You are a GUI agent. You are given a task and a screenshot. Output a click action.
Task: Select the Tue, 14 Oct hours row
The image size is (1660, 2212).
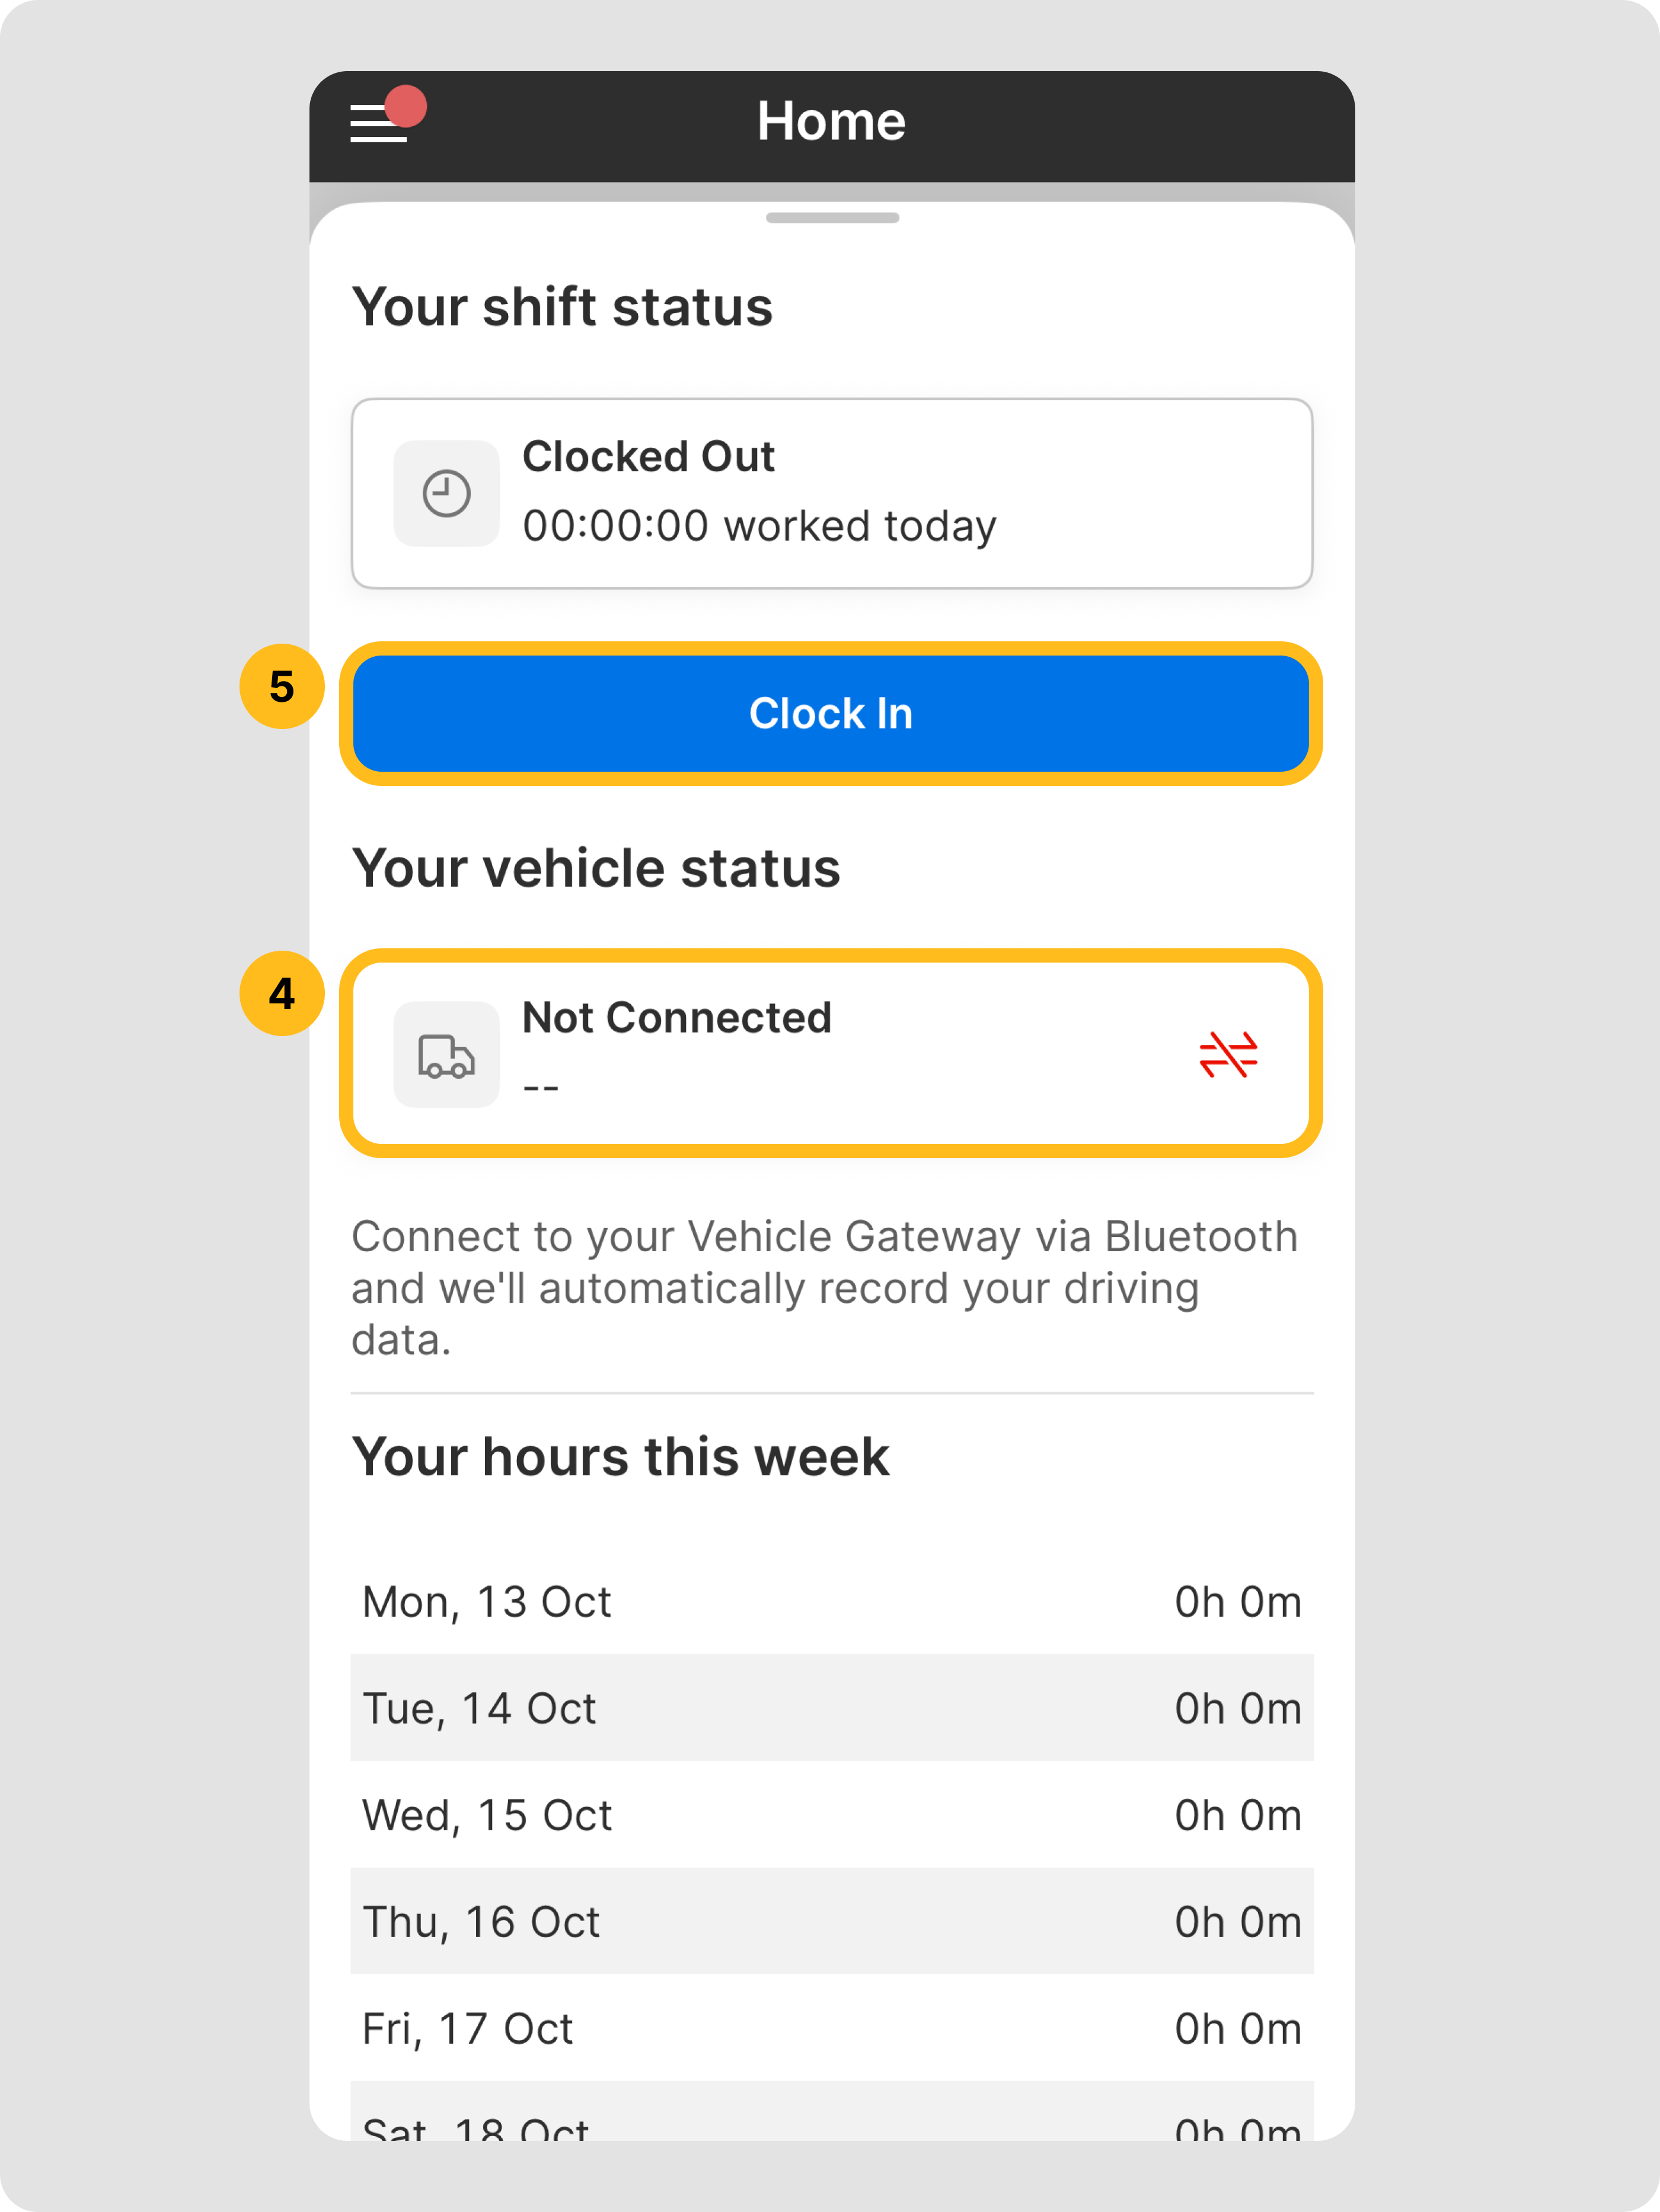831,1709
